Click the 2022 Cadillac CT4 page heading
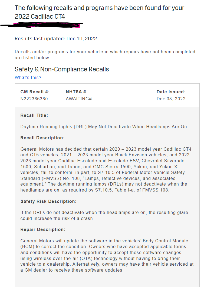 99,12
